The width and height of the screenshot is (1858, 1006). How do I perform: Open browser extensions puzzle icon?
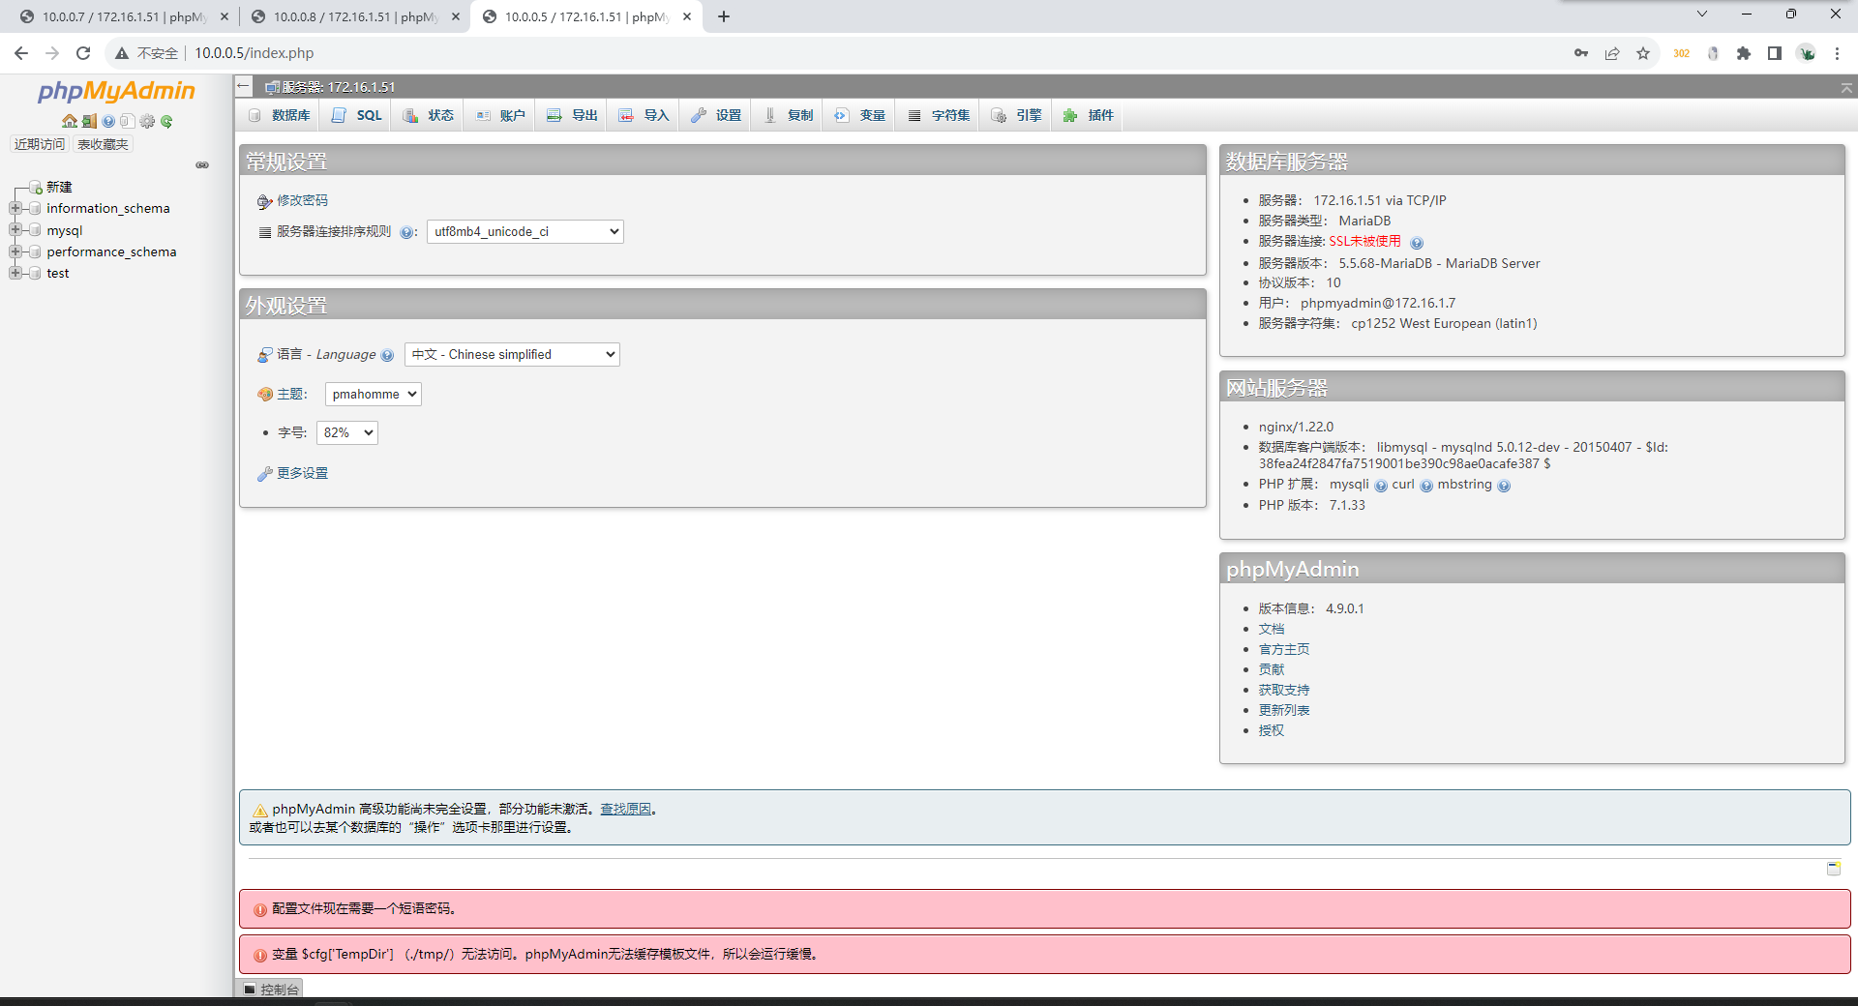coord(1744,53)
